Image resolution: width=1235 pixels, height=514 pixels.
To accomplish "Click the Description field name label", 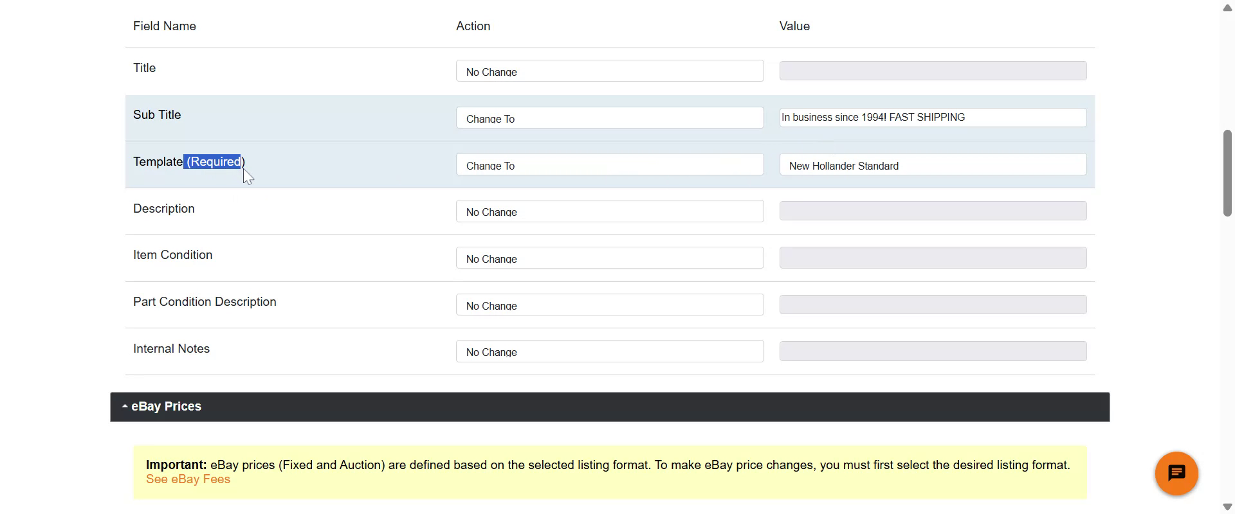I will click(x=164, y=209).
